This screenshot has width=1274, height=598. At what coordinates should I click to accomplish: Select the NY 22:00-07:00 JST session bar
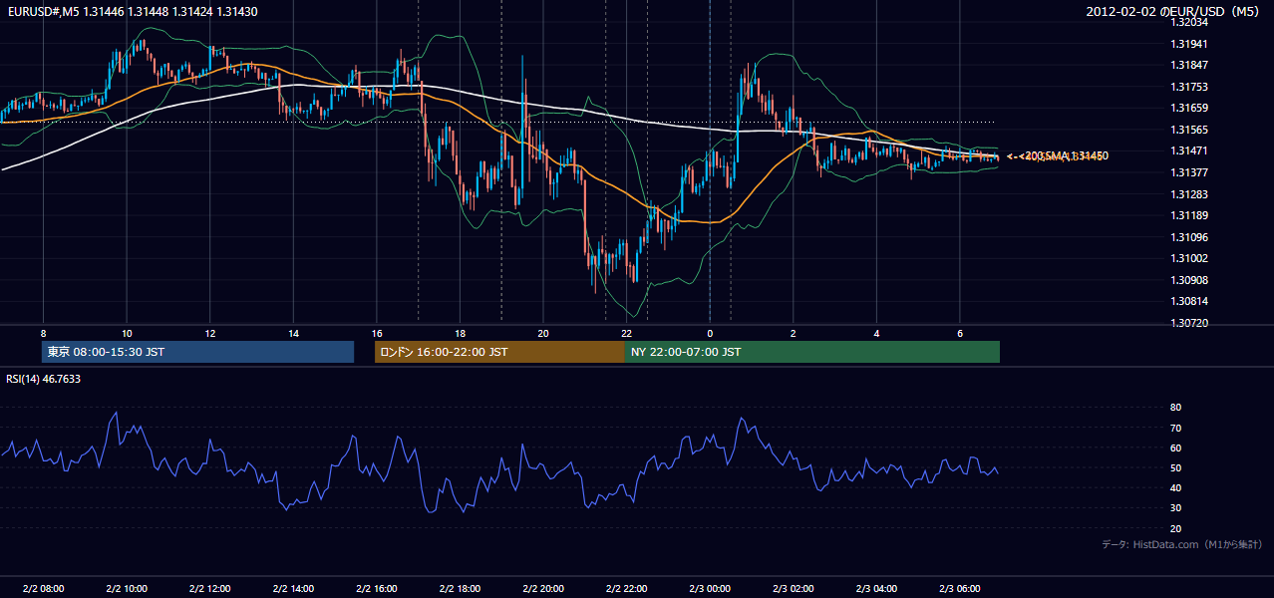(x=812, y=352)
